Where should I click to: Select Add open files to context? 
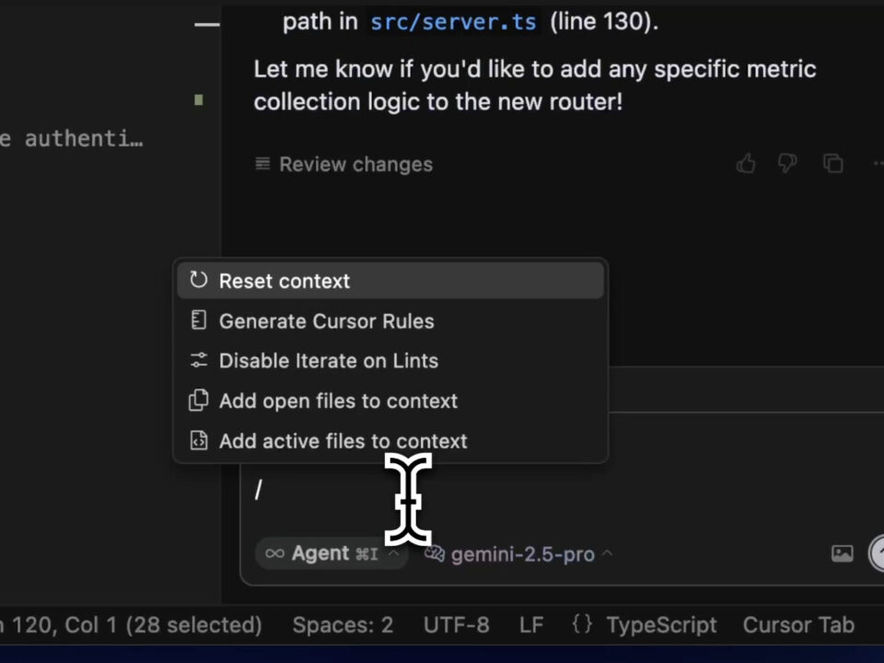337,401
